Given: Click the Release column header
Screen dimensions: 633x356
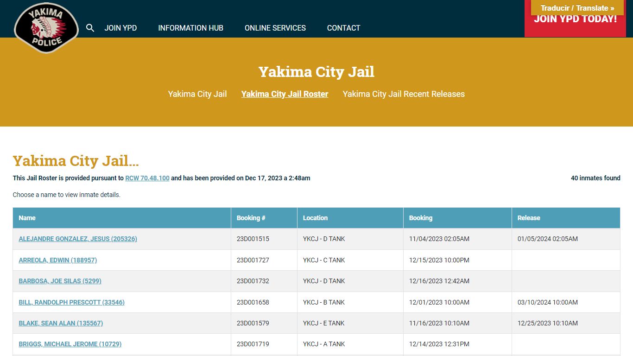Looking at the screenshot, I should coord(566,218).
